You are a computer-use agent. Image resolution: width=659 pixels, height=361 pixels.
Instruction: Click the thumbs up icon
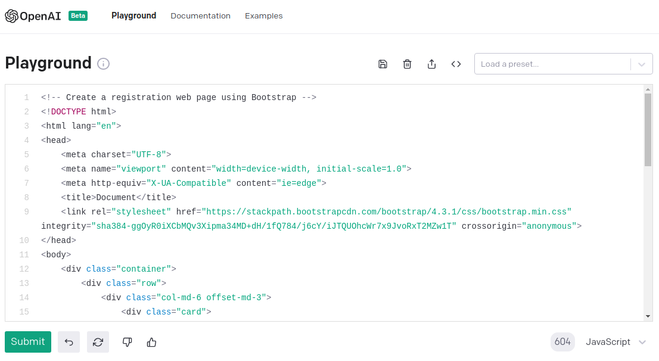[151, 342]
